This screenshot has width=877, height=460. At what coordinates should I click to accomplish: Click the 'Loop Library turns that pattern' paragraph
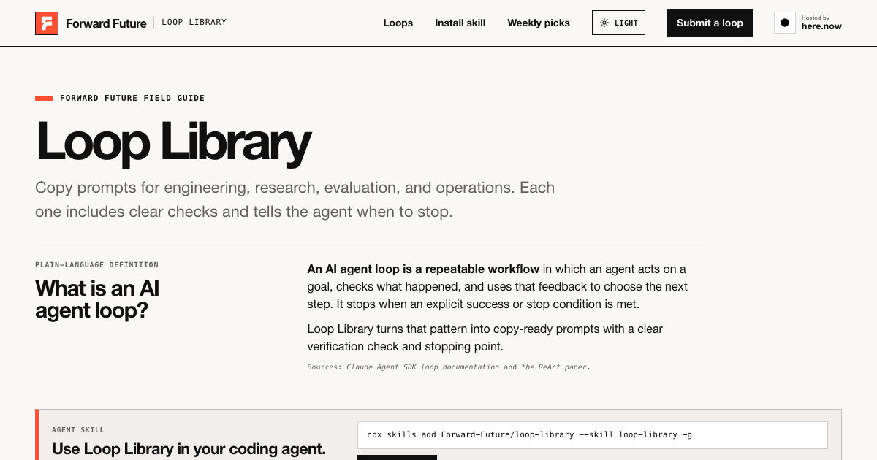pyautogui.click(x=485, y=337)
